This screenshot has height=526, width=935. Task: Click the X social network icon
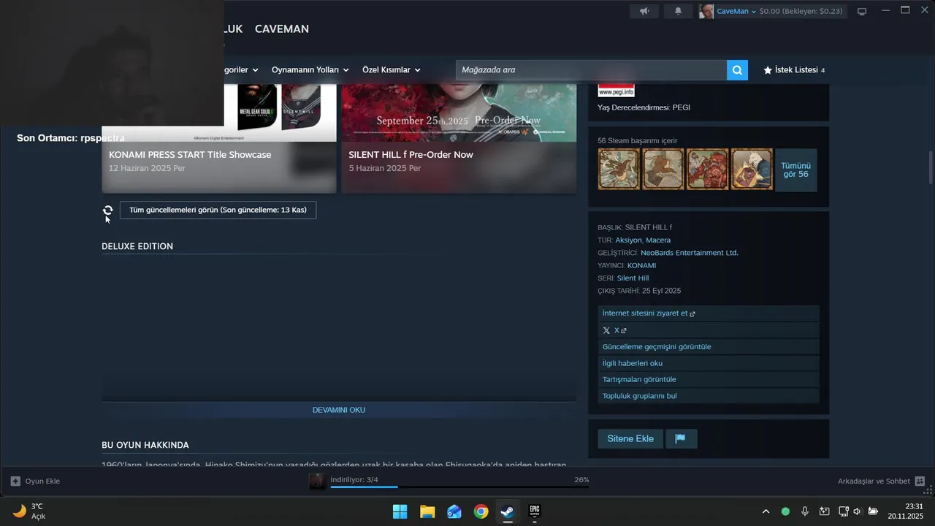(x=606, y=330)
